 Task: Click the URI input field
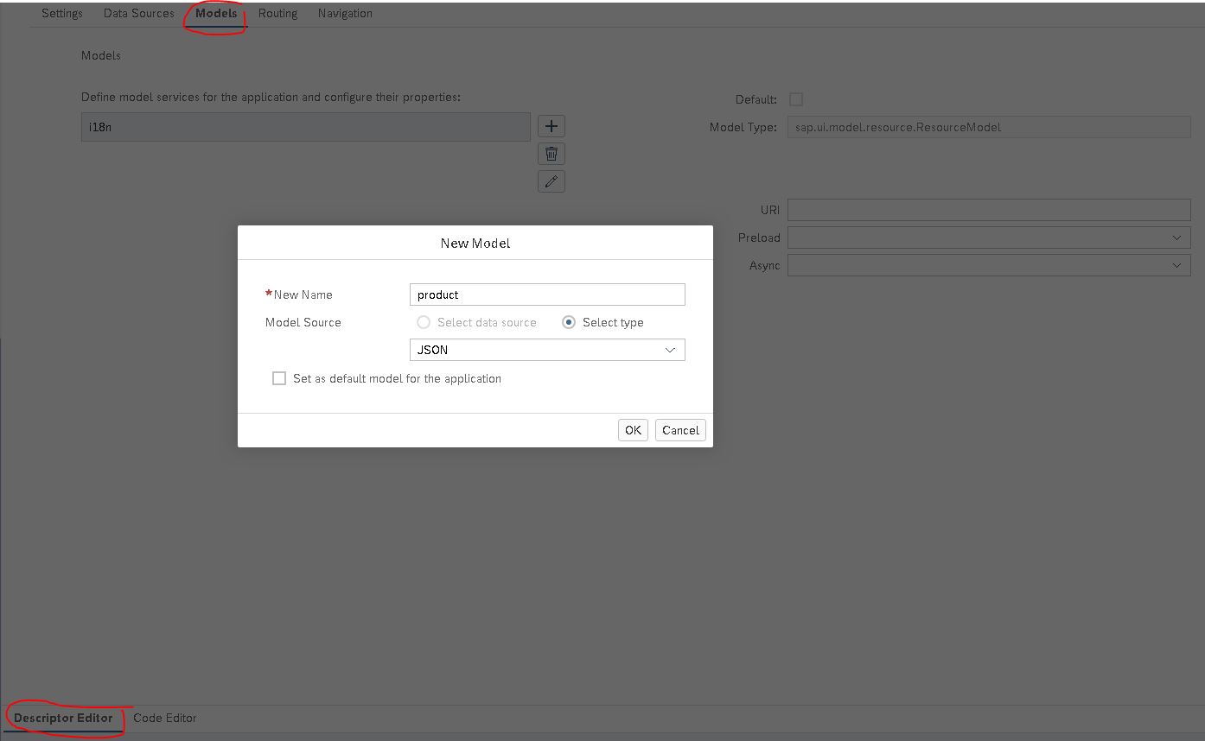(x=989, y=210)
